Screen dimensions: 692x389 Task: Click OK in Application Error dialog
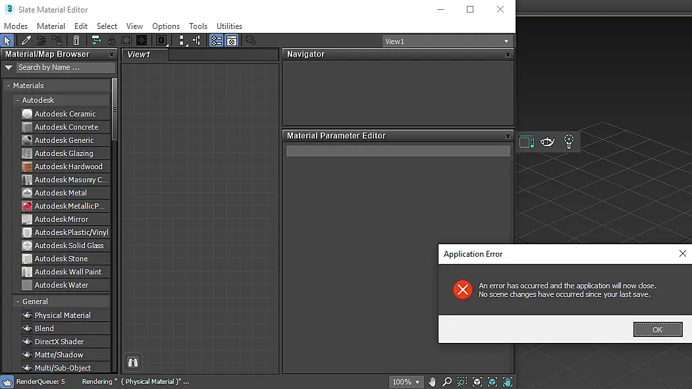tap(658, 330)
